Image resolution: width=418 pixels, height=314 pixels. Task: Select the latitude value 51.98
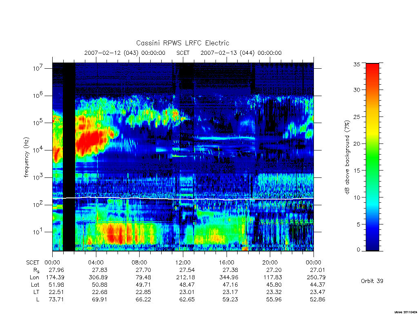click(56, 285)
